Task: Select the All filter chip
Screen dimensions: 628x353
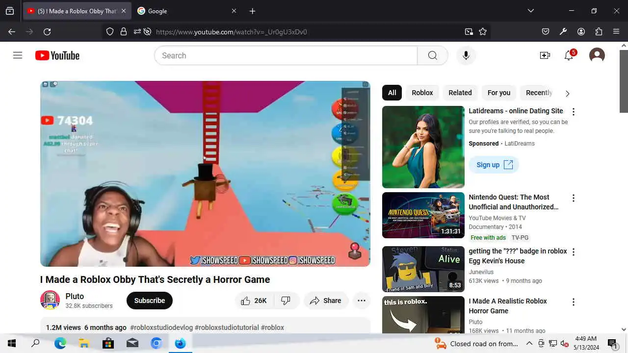Action: pos(392,93)
